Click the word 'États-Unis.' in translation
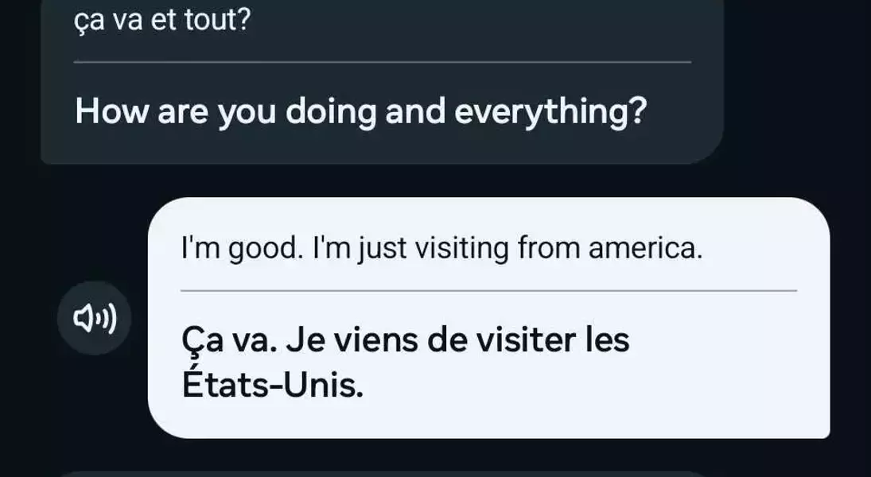 point(273,385)
